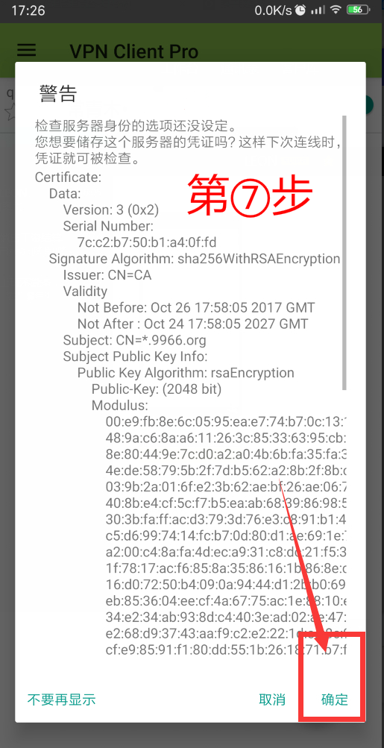Tap the alarm clock status icon

300,10
